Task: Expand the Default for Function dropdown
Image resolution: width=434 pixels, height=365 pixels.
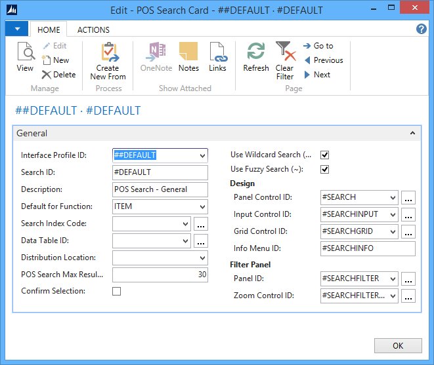Action: pos(202,206)
